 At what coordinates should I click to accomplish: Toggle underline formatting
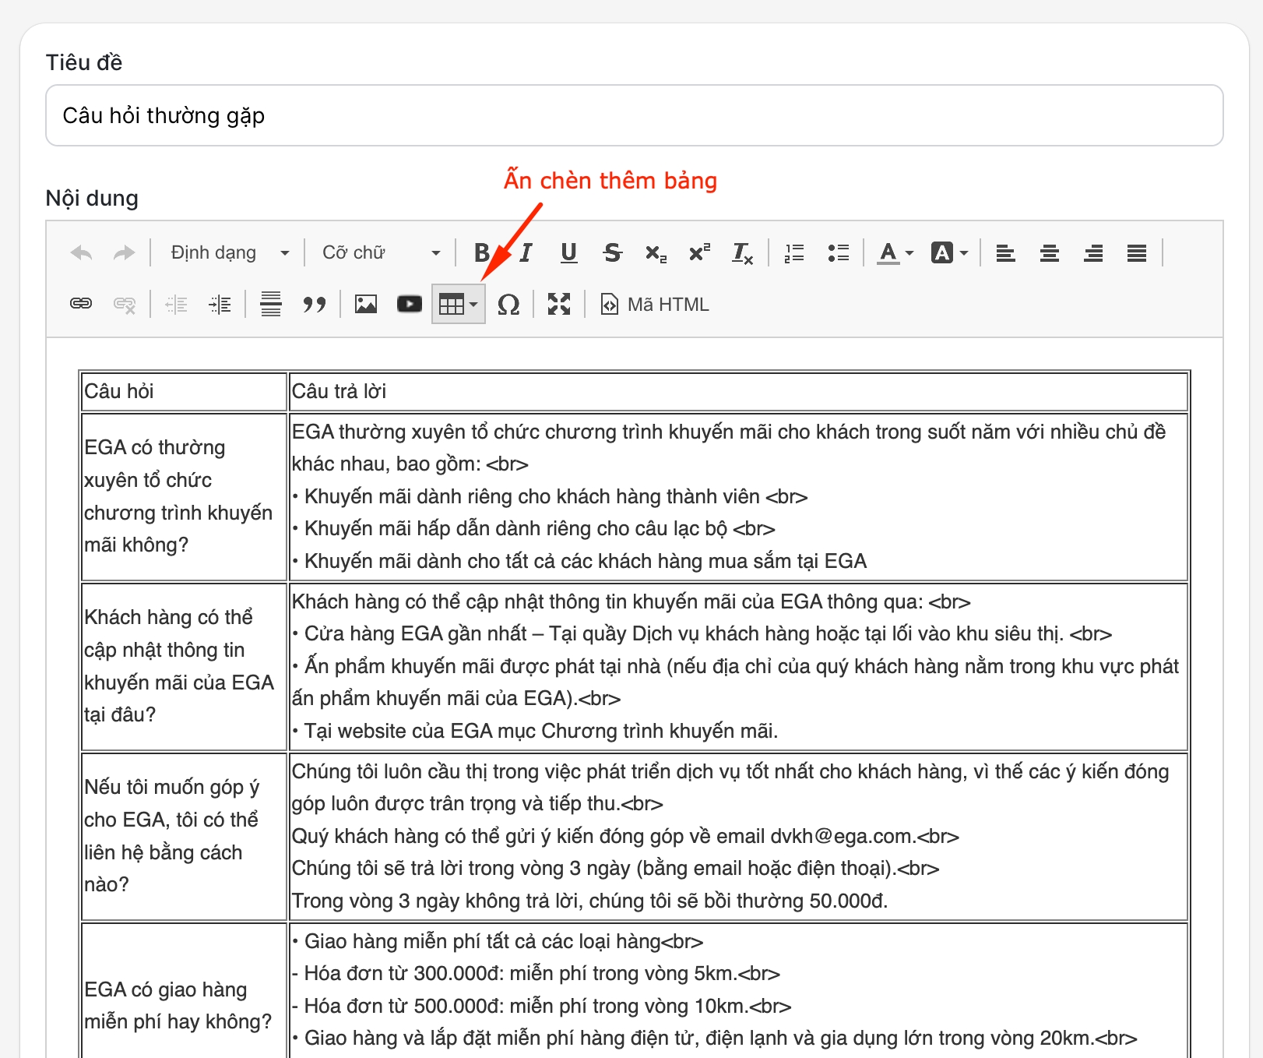[569, 253]
